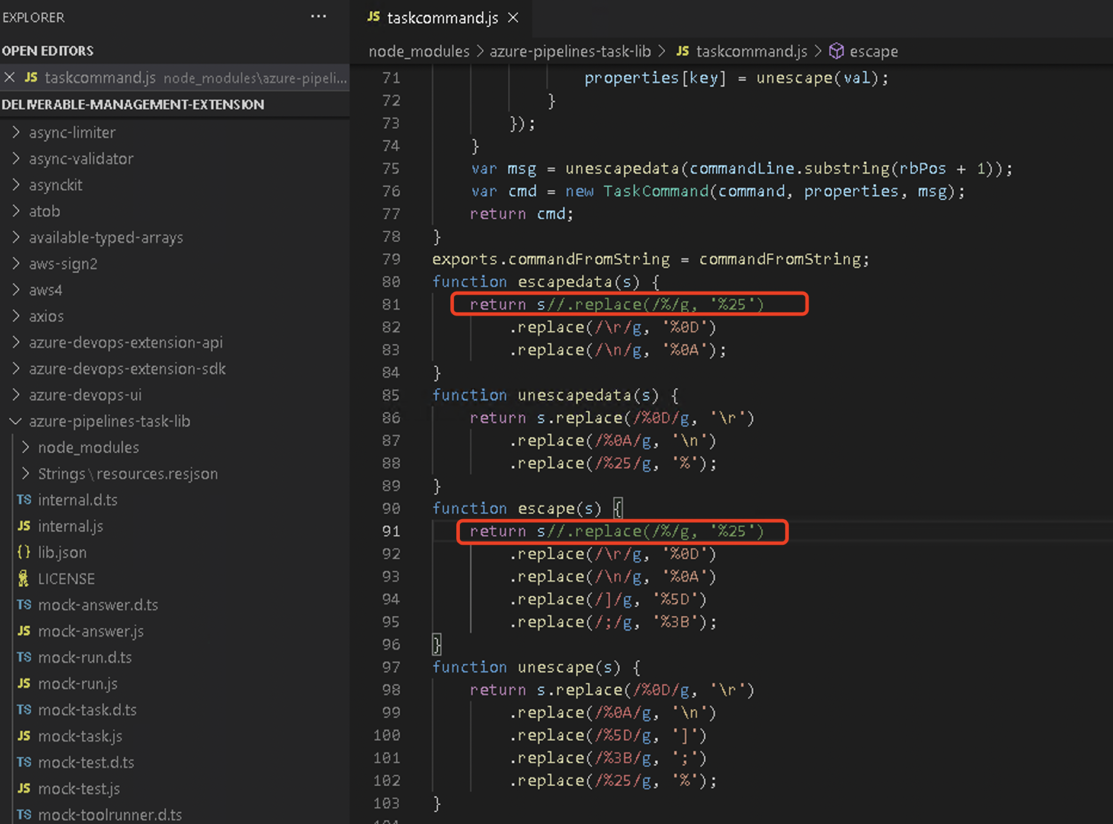
Task: Open the internal.js file
Action: tap(70, 526)
